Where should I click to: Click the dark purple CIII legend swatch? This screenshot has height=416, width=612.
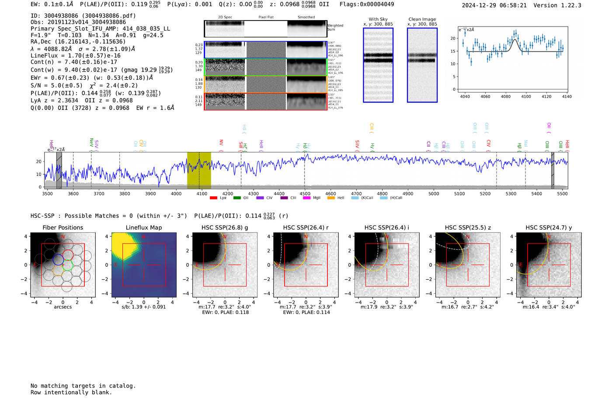(x=284, y=198)
